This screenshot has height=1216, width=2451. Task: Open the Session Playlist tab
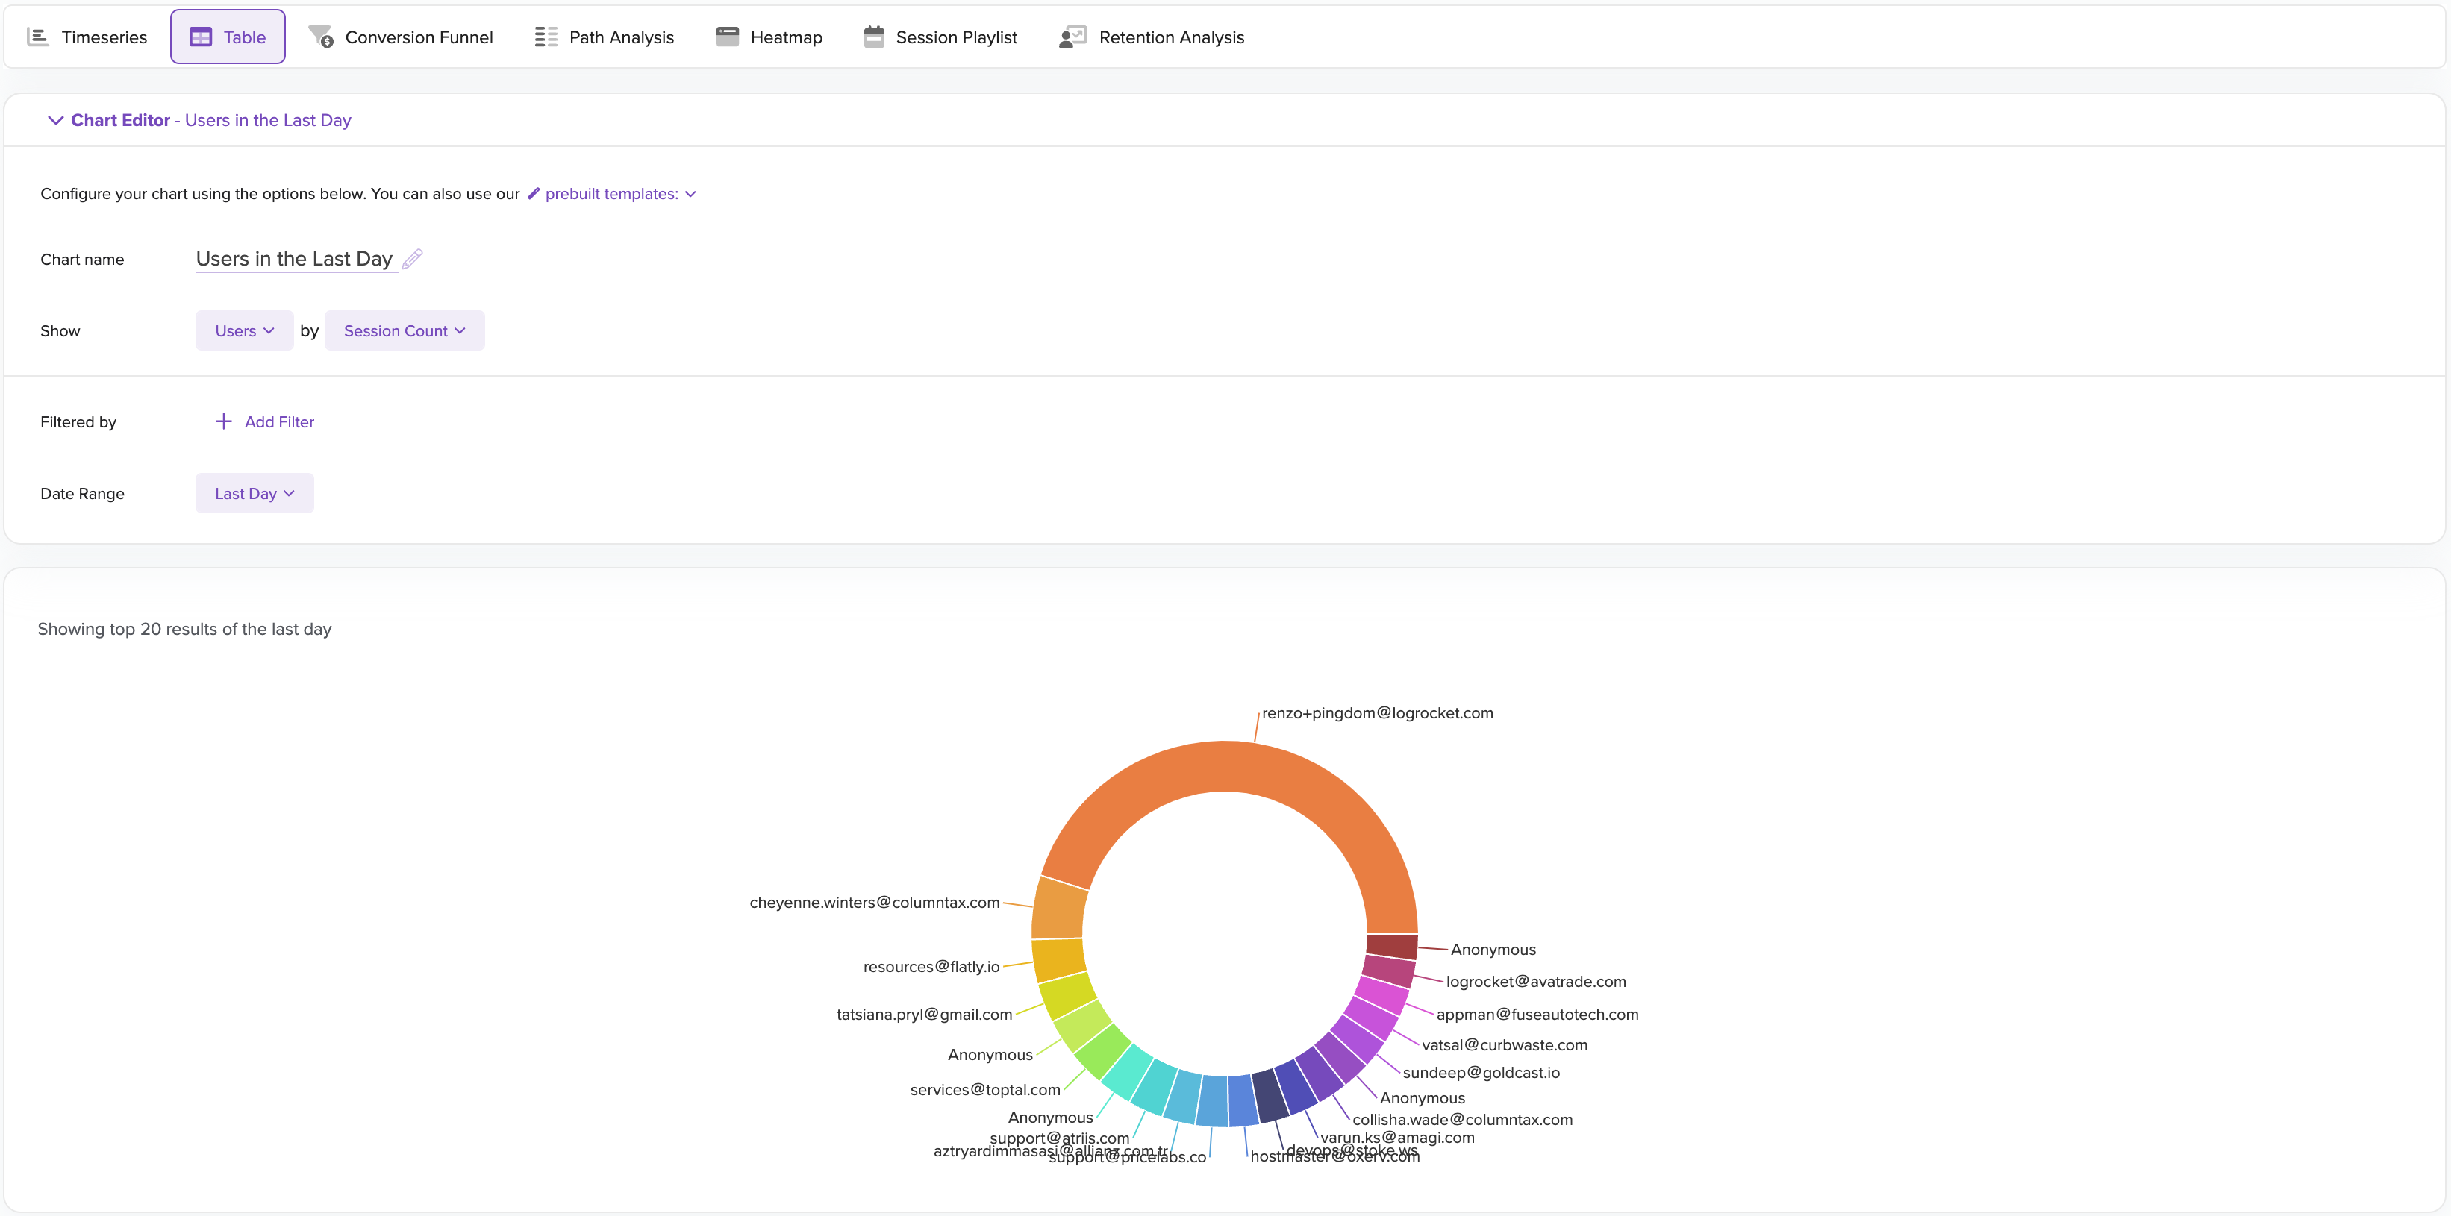[940, 37]
